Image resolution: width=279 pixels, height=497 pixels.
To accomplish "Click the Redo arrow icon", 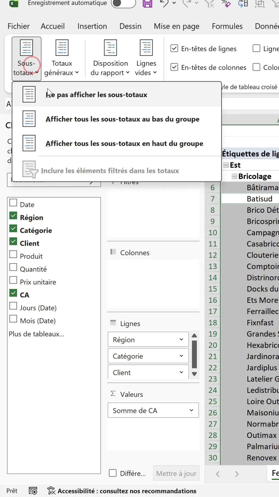I will [187, 3].
